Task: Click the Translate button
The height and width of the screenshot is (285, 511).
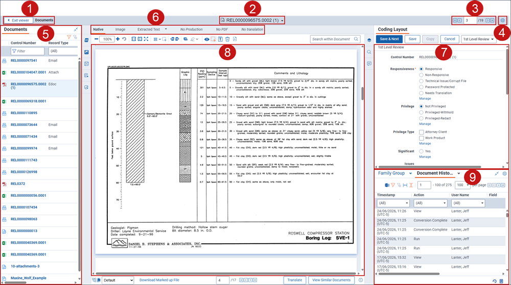Action: click(295, 280)
